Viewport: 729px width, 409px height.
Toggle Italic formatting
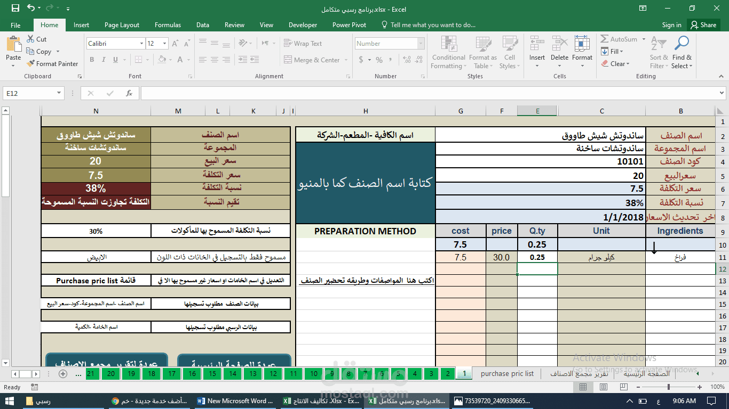tap(105, 60)
